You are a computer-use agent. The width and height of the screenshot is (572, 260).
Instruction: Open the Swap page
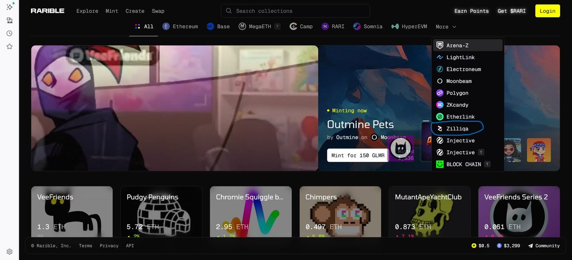[158, 11]
